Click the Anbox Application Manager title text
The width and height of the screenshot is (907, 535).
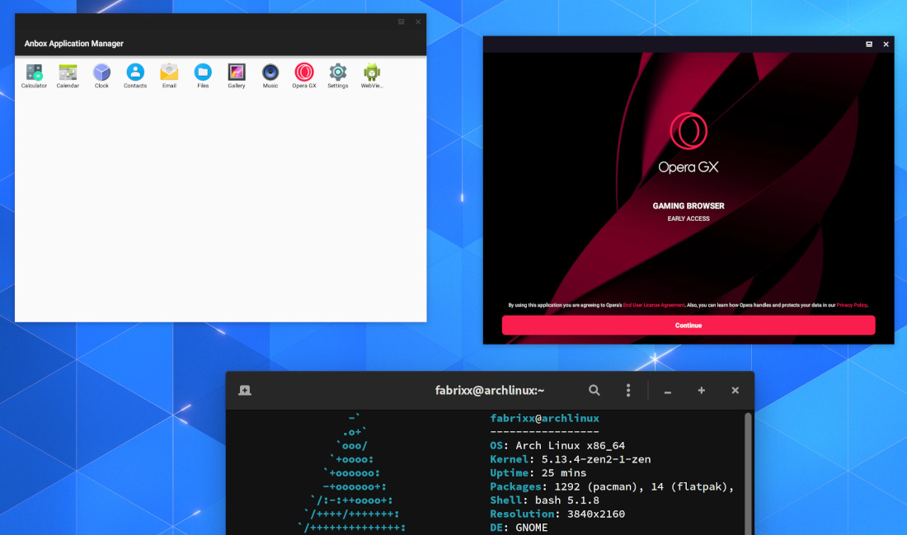[x=73, y=44]
